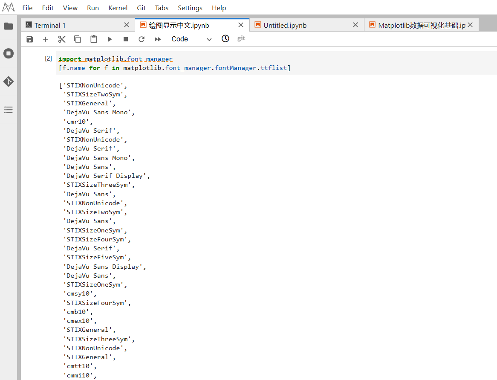Screen dimensions: 497x380
Task: Open the cell type Code dropdown
Action: click(191, 39)
